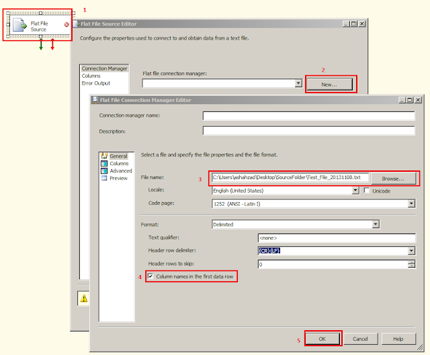The width and height of the screenshot is (430, 355).
Task: Toggle the Unicode checkbox
Action: [x=367, y=191]
